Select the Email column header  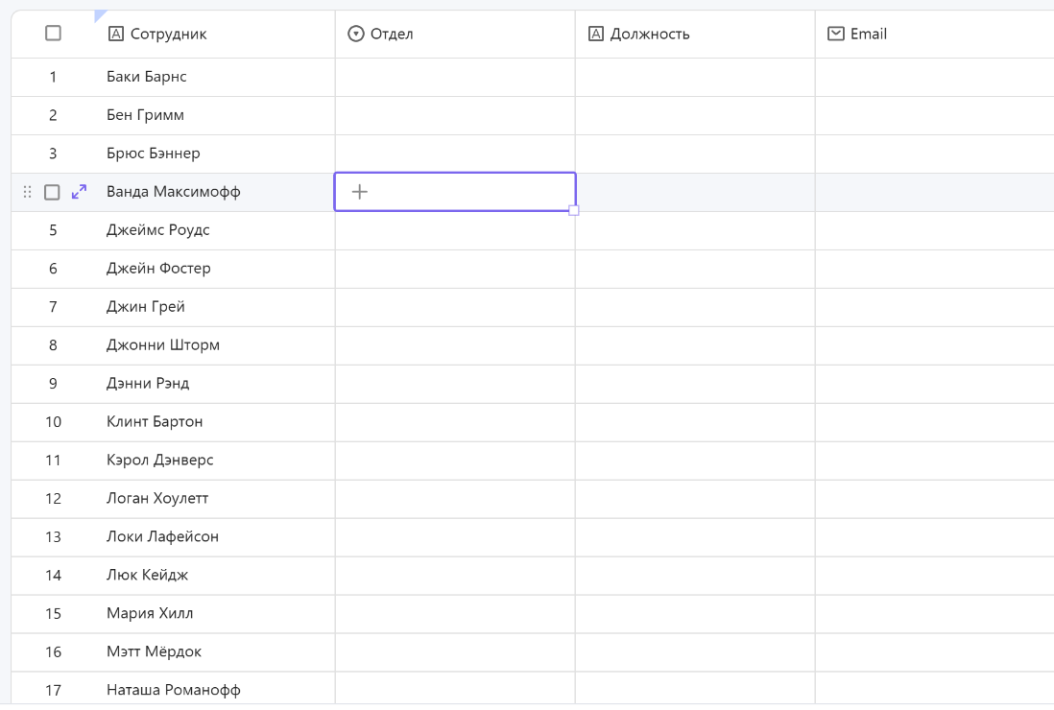934,35
